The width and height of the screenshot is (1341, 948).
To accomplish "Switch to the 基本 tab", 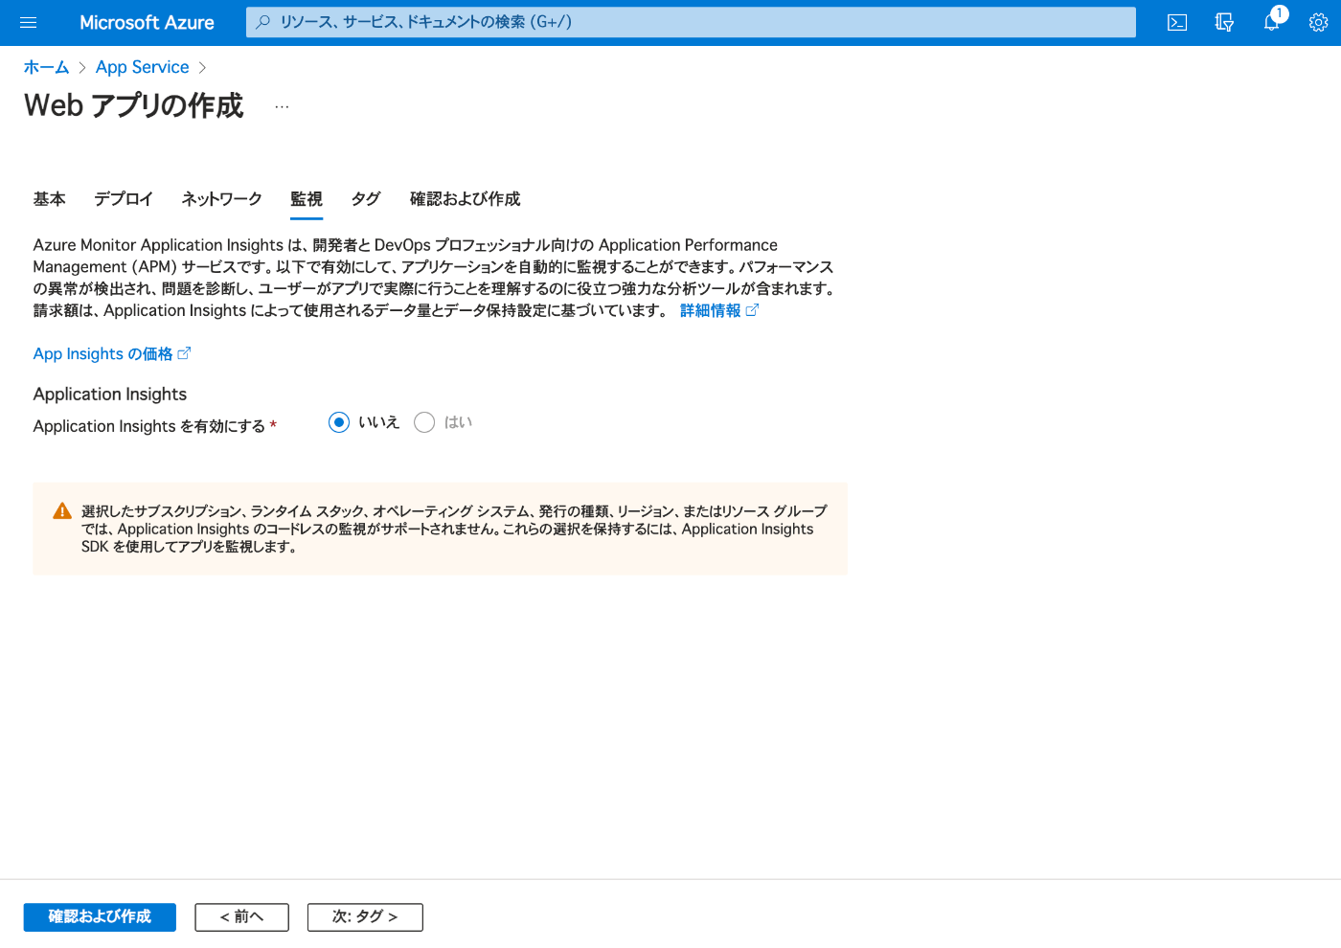I will tap(50, 199).
